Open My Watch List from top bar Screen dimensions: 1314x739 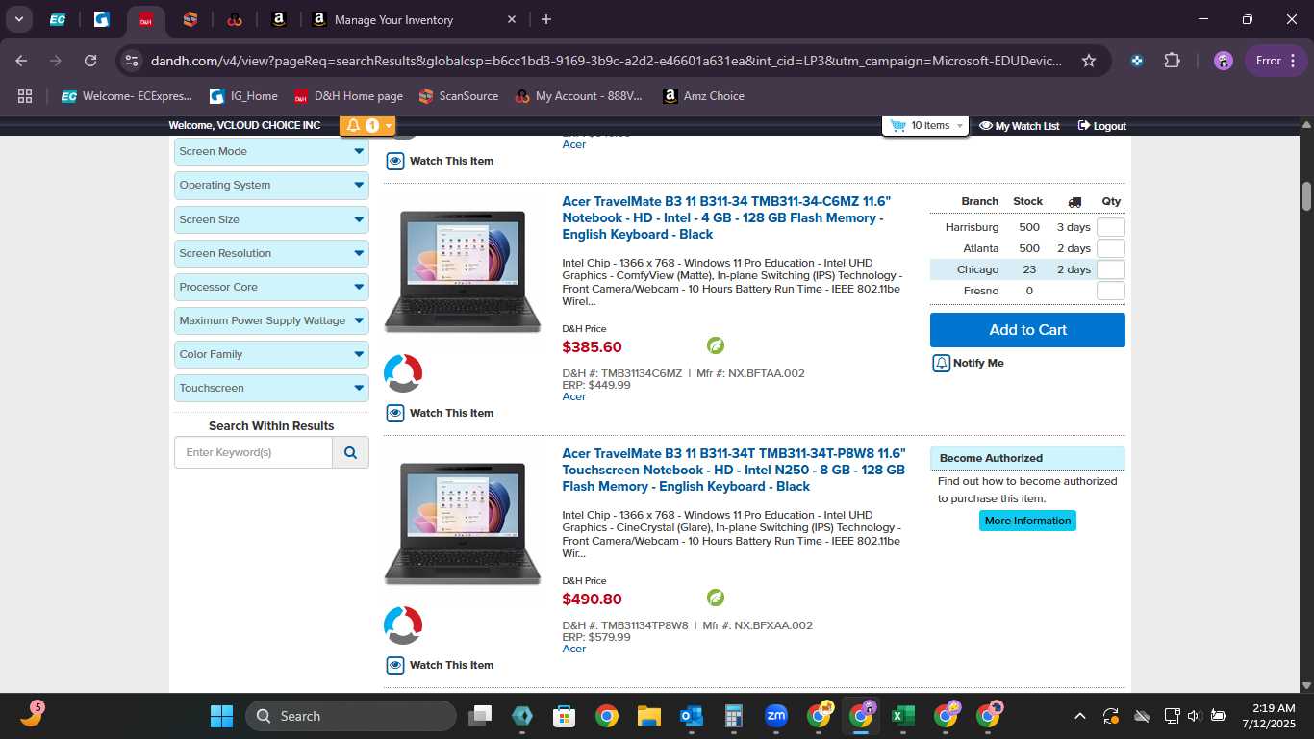coord(1019,126)
